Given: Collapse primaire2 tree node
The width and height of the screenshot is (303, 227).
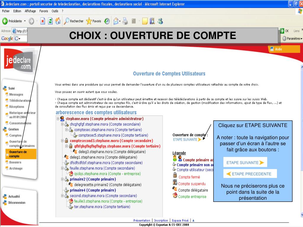Looking at the screenshot, I should [62, 179].
